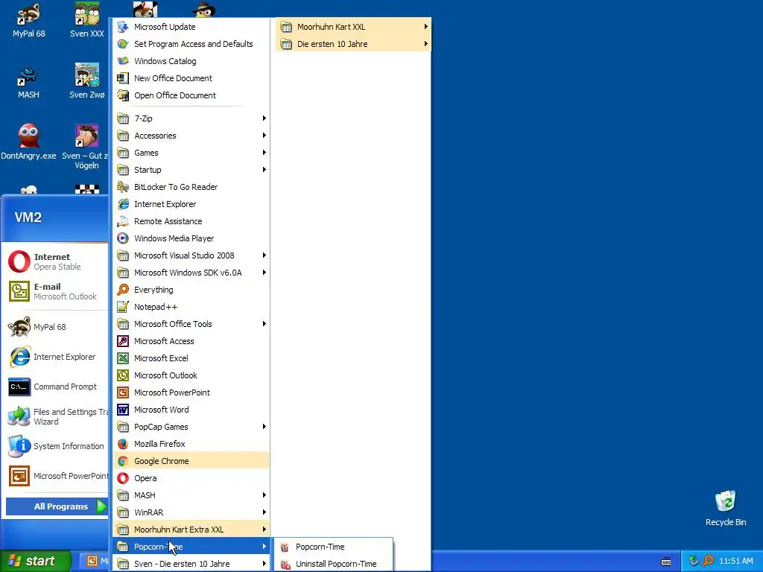Open Microsoft PowerPoint in All Programs list
The image size is (763, 572).
pos(191,393)
